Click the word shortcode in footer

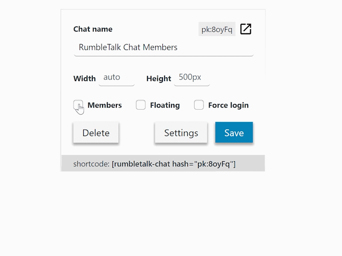tap(91, 164)
